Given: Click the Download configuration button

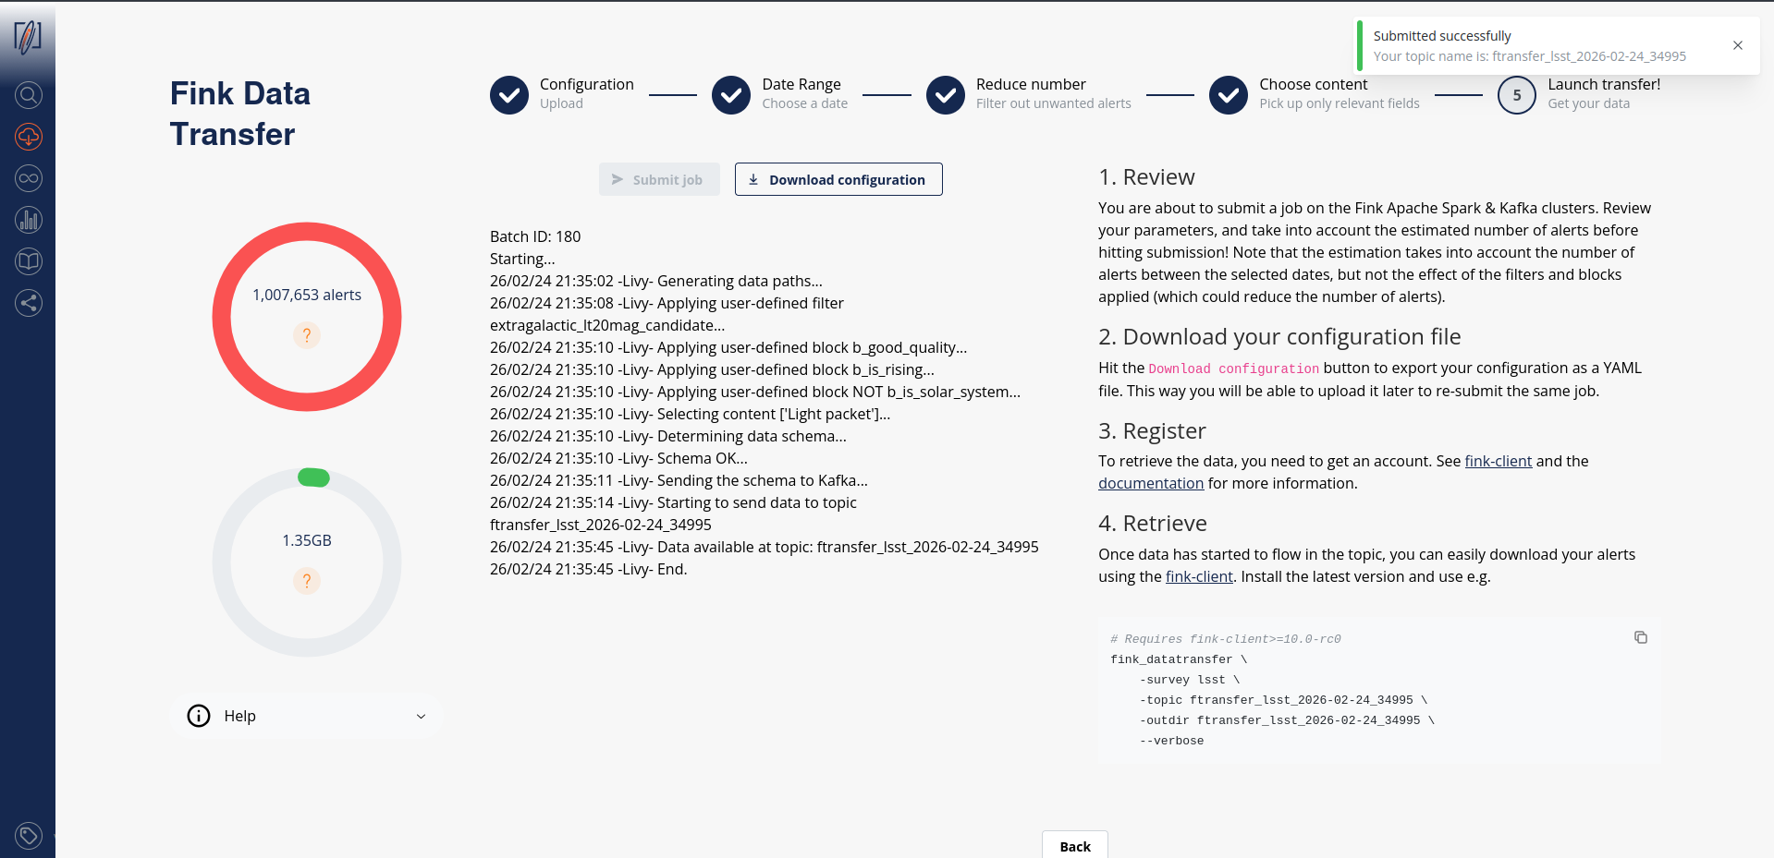Looking at the screenshot, I should point(838,179).
